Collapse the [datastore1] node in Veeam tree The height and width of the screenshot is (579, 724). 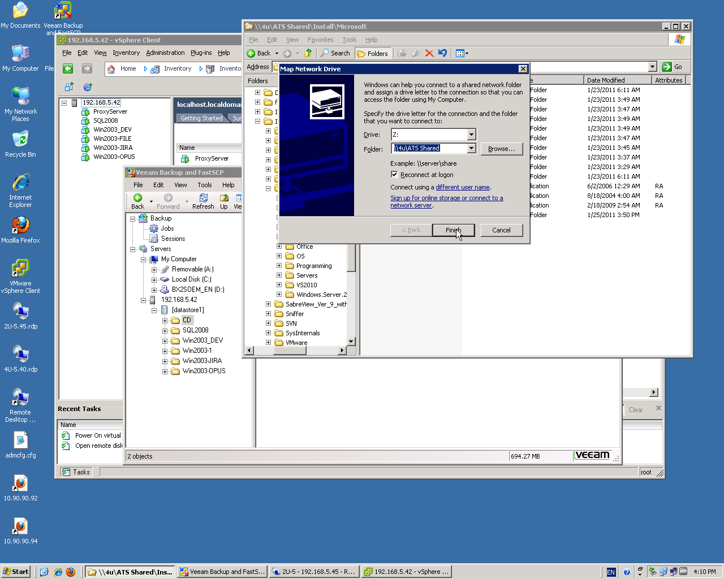[154, 310]
